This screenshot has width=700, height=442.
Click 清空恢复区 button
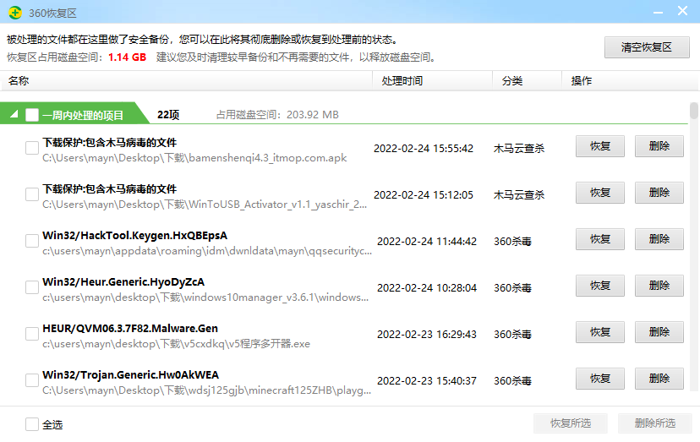(647, 47)
